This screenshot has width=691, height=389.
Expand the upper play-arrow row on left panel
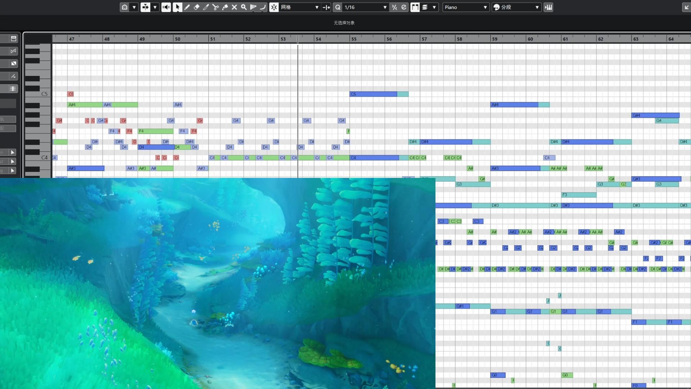(x=13, y=152)
